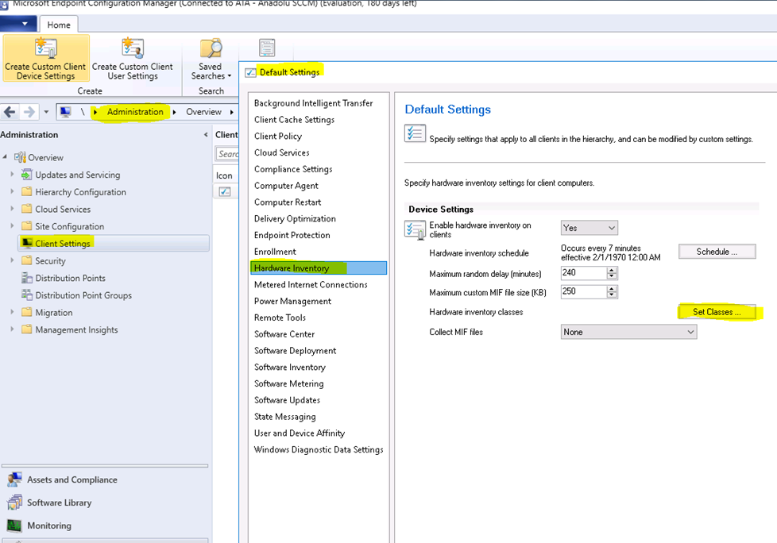This screenshot has width=777, height=543.
Task: Open Assets and Compliance workspace icon
Action: click(x=15, y=479)
